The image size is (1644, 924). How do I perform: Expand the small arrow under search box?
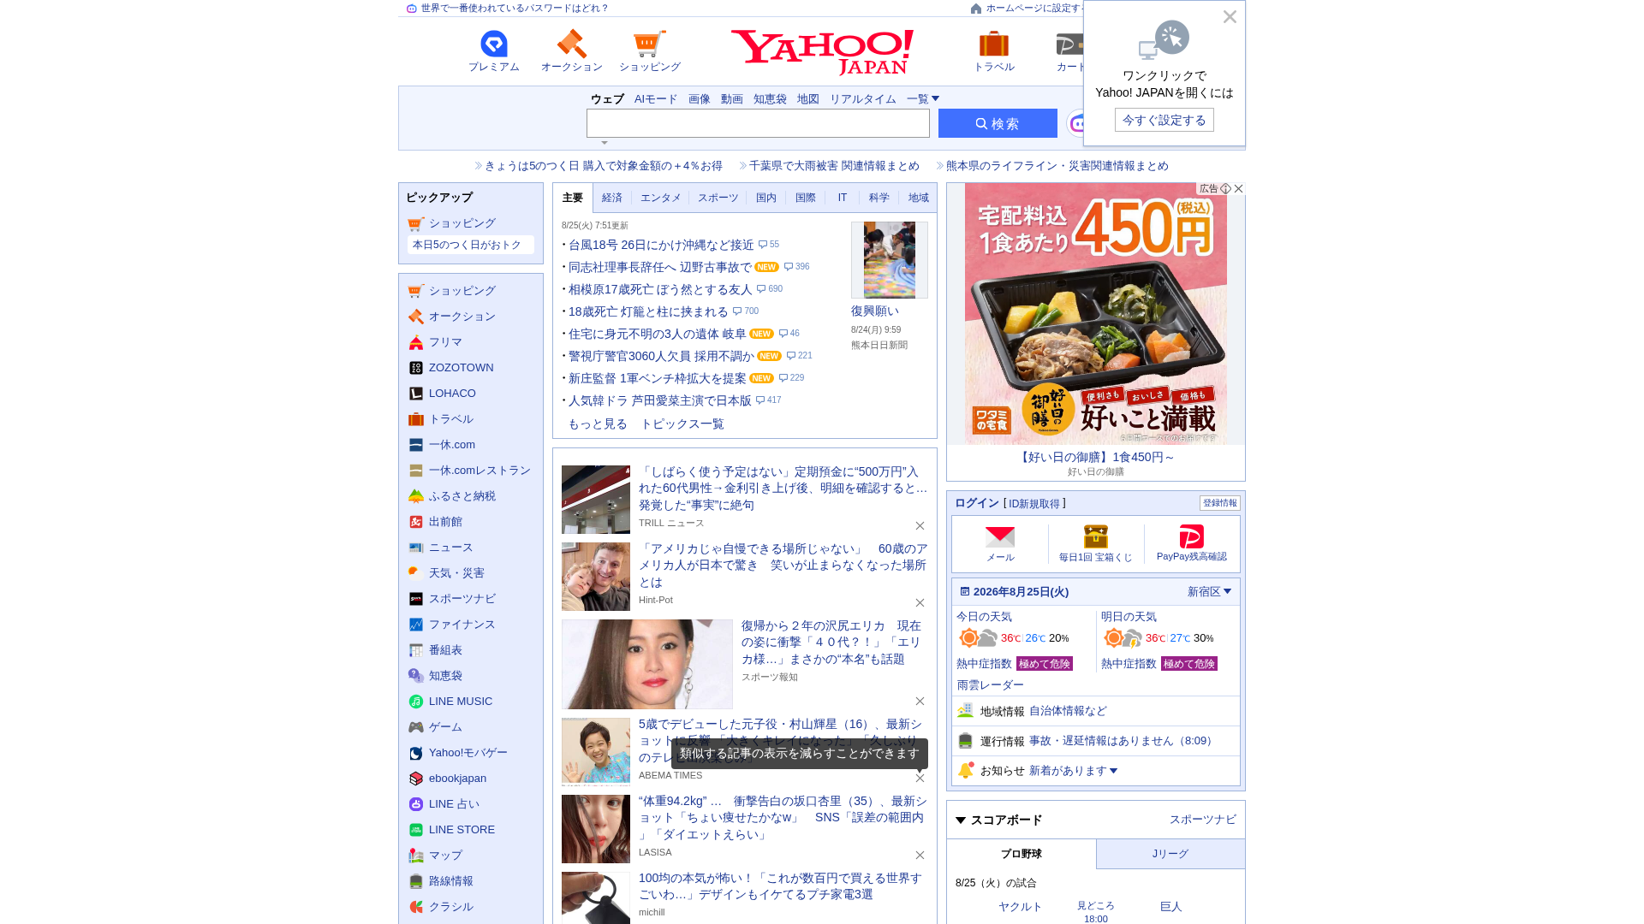[x=605, y=143]
